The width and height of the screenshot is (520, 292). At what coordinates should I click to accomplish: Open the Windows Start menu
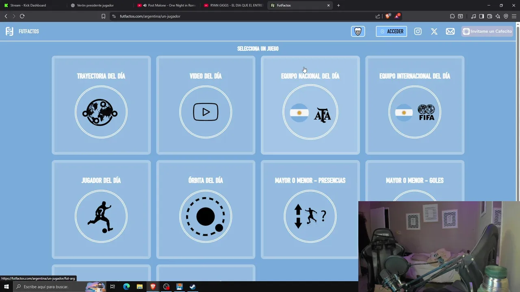pyautogui.click(x=6, y=287)
